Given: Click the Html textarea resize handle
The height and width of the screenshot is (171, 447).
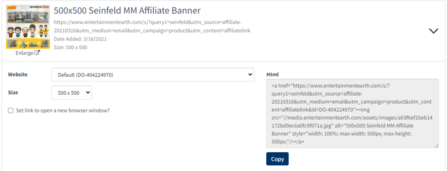Looking at the screenshot, I should [x=437, y=146].
